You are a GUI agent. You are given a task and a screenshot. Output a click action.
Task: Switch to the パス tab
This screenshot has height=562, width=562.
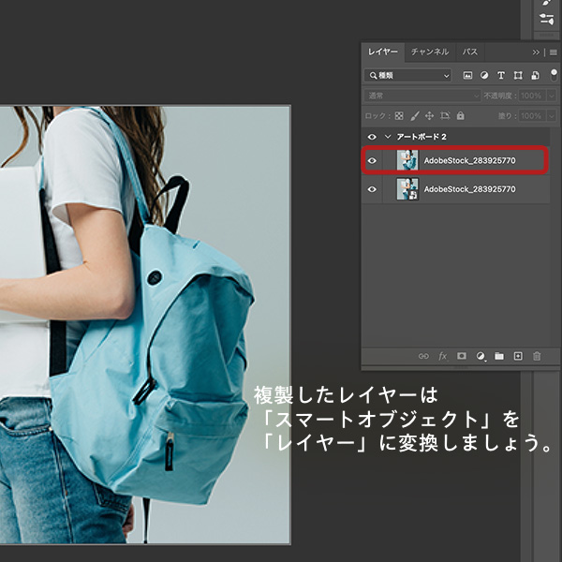(470, 52)
